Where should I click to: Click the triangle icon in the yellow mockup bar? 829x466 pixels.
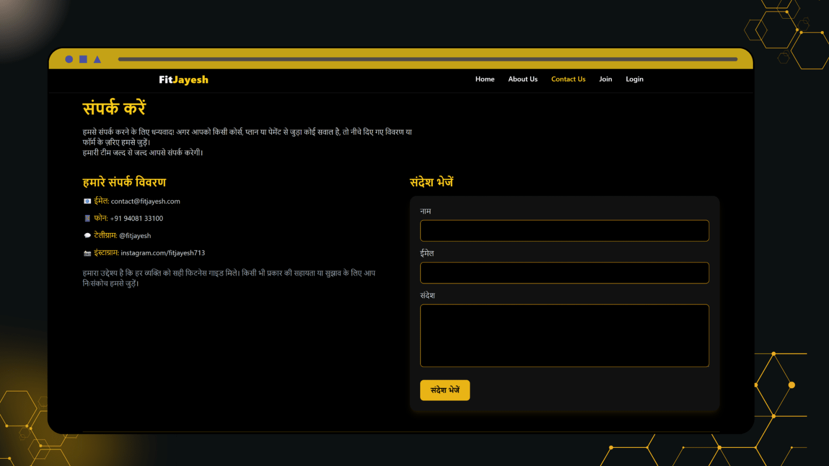(x=97, y=60)
